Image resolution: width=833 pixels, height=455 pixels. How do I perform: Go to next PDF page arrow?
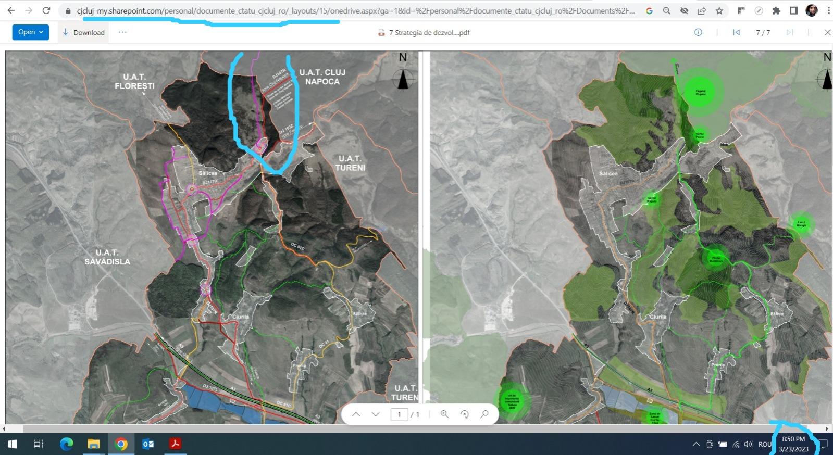click(376, 414)
